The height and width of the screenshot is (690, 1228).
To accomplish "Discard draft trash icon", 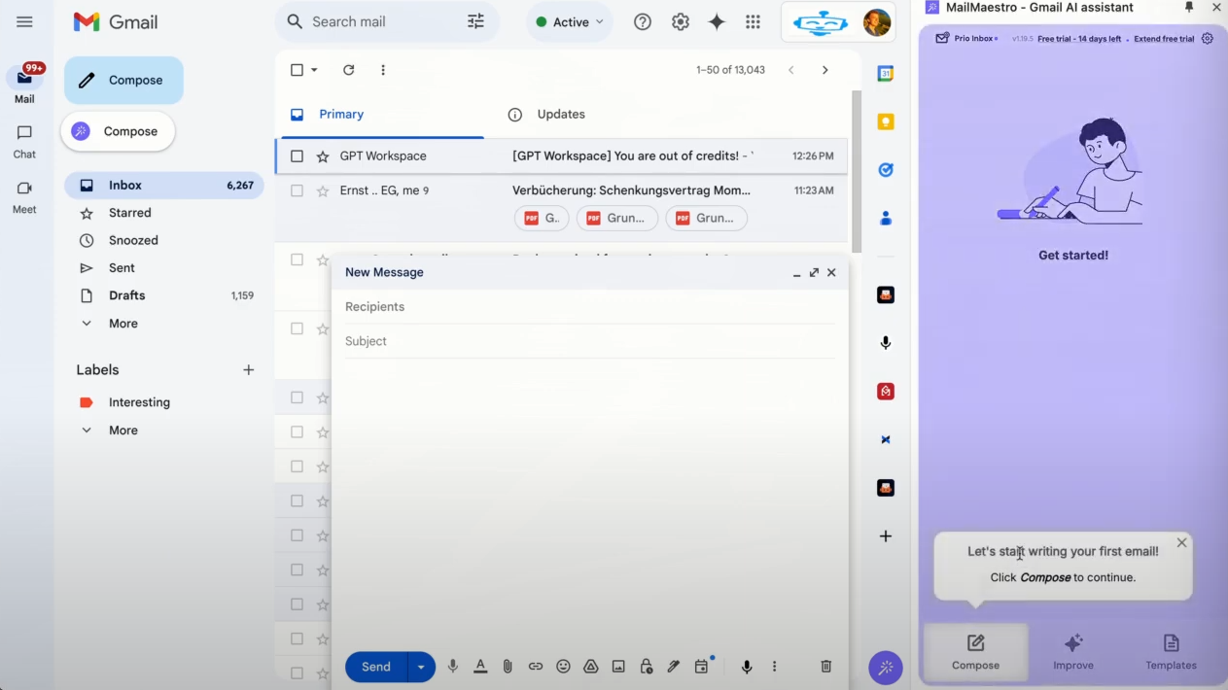I will tap(826, 667).
